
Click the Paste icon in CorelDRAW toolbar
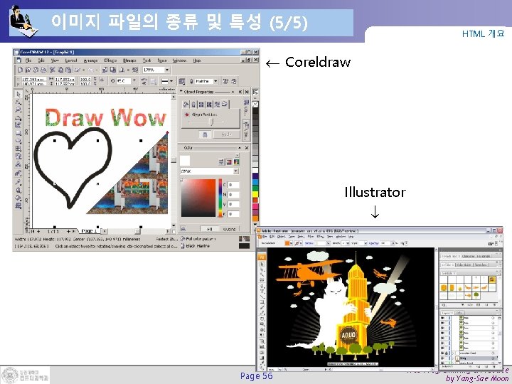(68, 70)
